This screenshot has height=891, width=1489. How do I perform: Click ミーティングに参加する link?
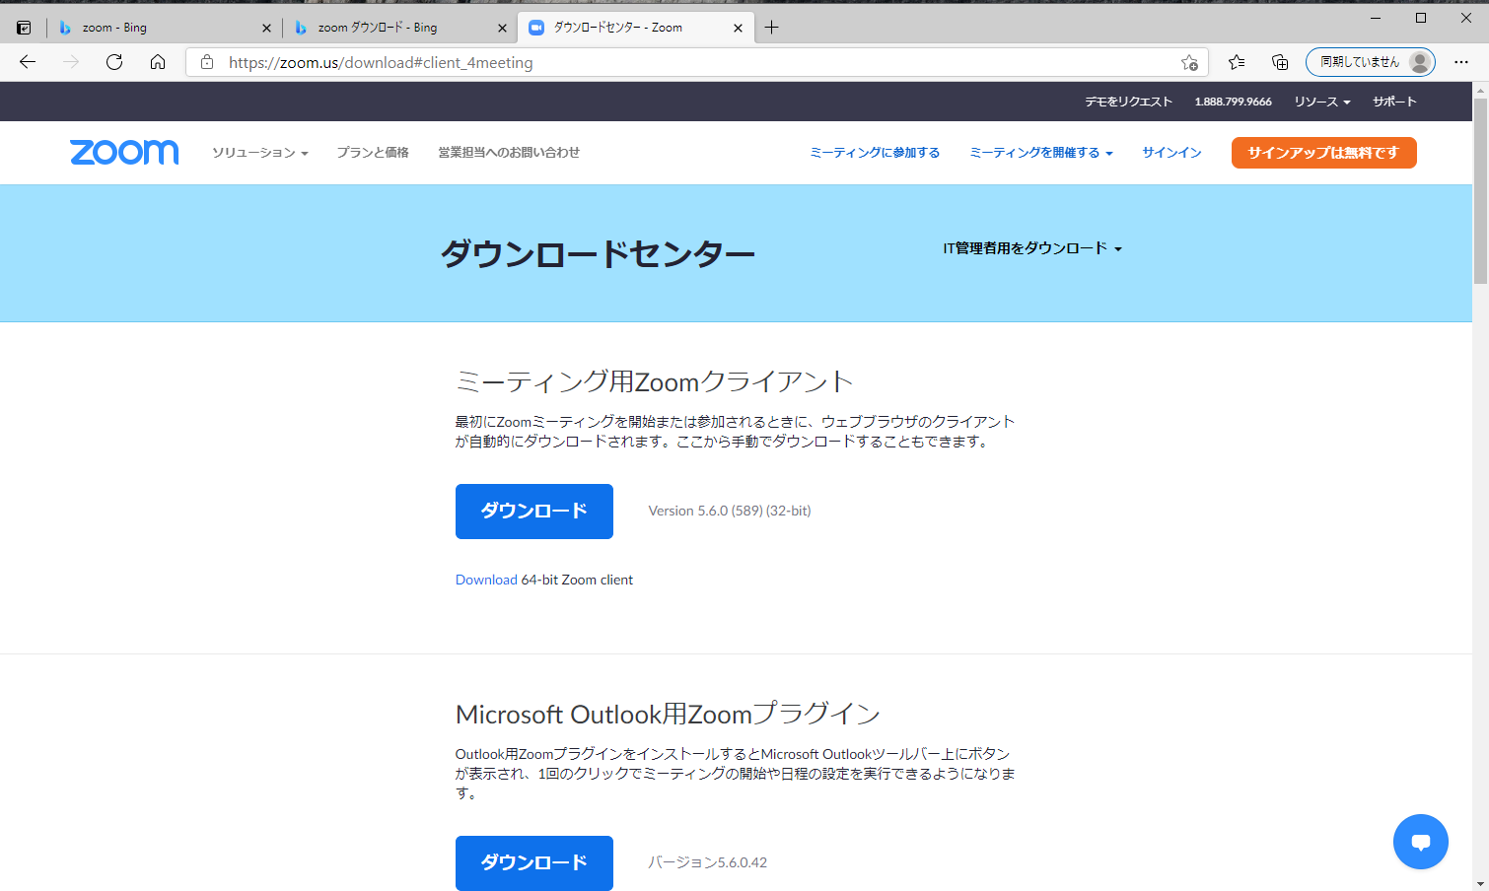[x=875, y=153]
